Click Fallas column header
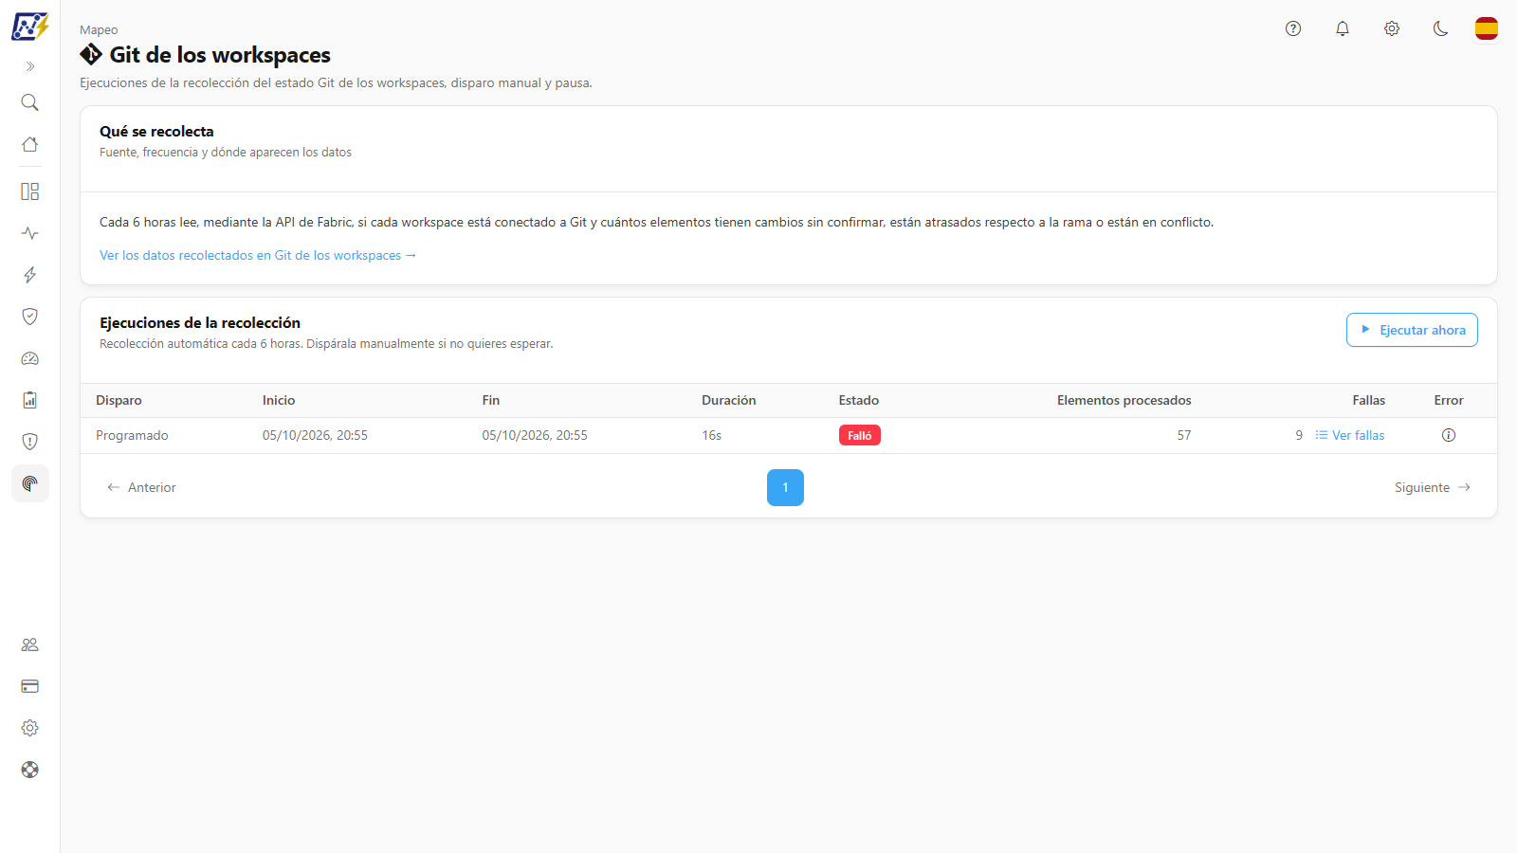The image size is (1517, 853). coord(1369,400)
